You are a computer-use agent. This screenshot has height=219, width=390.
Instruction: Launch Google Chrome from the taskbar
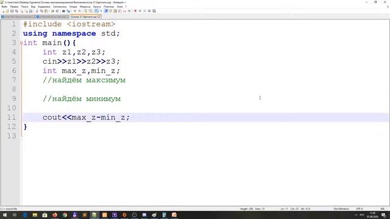point(65,215)
